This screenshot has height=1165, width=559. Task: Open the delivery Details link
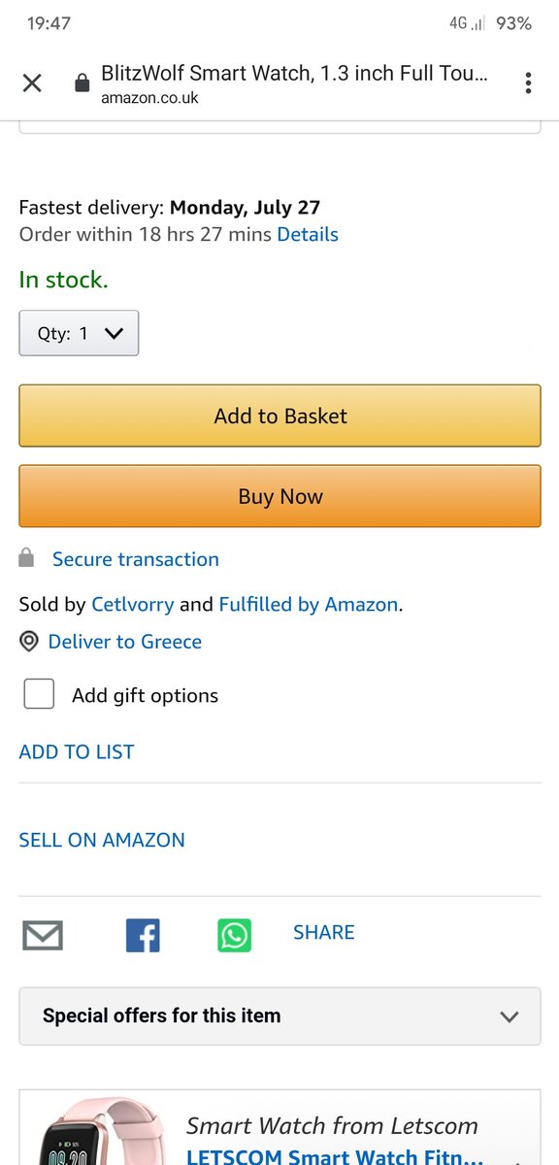coord(308,234)
